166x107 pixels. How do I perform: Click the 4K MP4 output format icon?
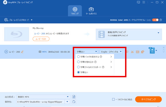pyautogui.click(x=152, y=50)
